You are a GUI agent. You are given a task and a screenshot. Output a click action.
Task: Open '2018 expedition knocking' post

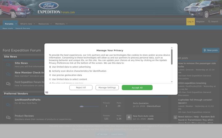point(192,83)
